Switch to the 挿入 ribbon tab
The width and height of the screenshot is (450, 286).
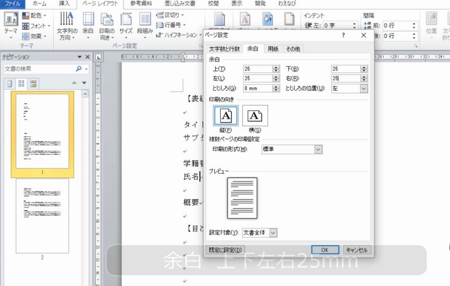click(64, 4)
